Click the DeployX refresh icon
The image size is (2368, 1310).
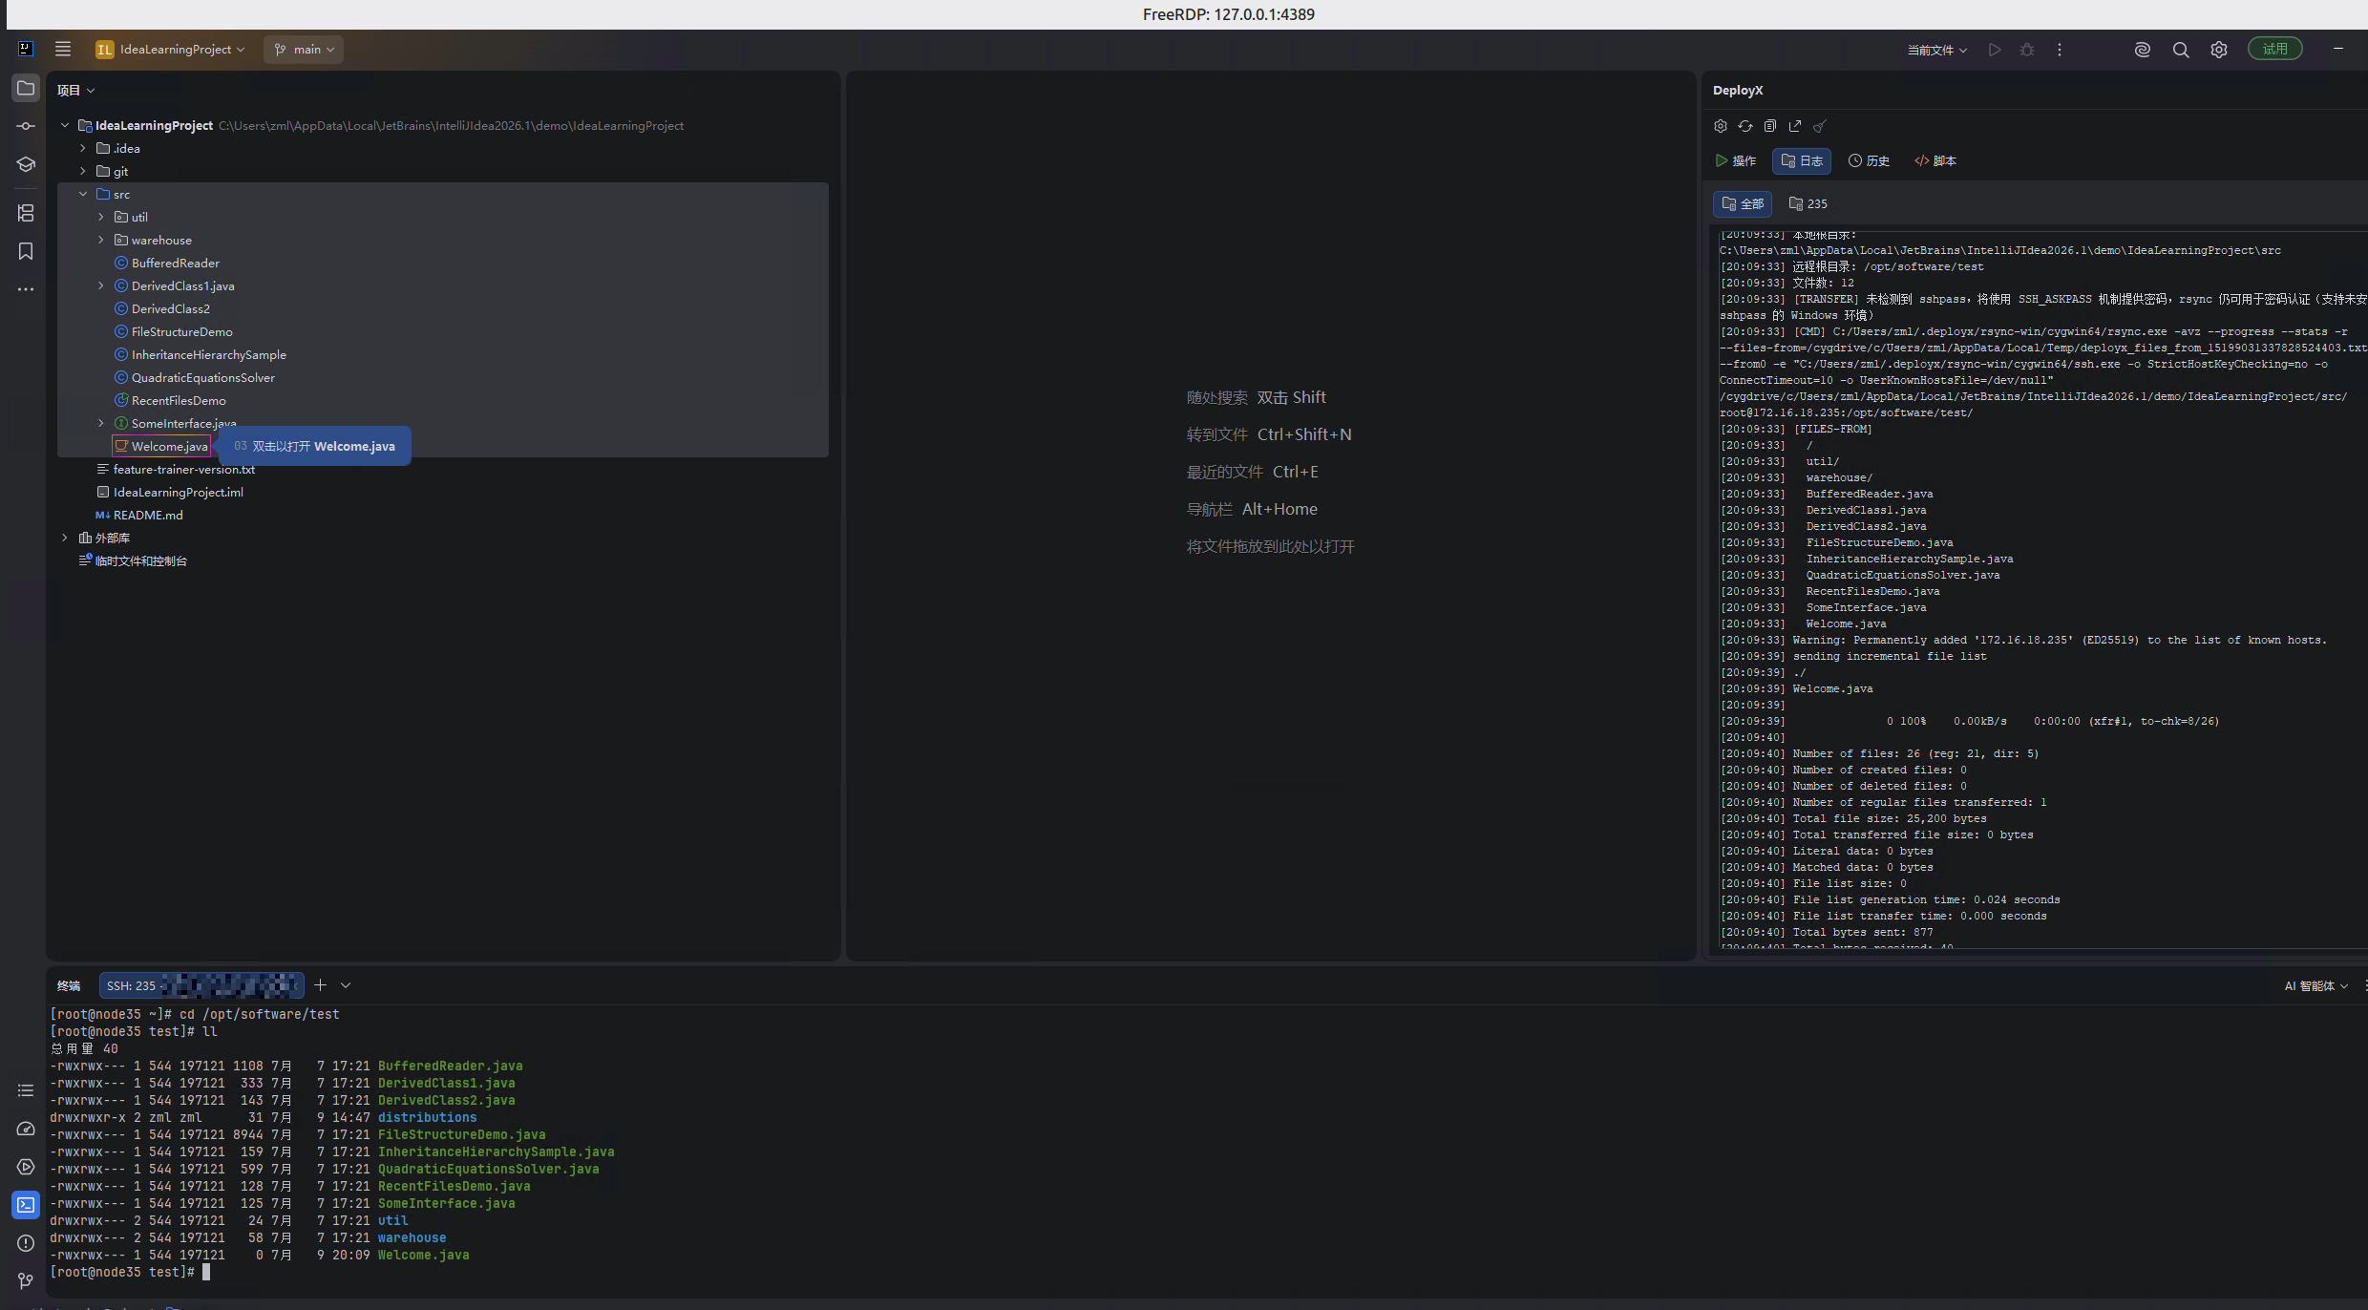(1745, 126)
